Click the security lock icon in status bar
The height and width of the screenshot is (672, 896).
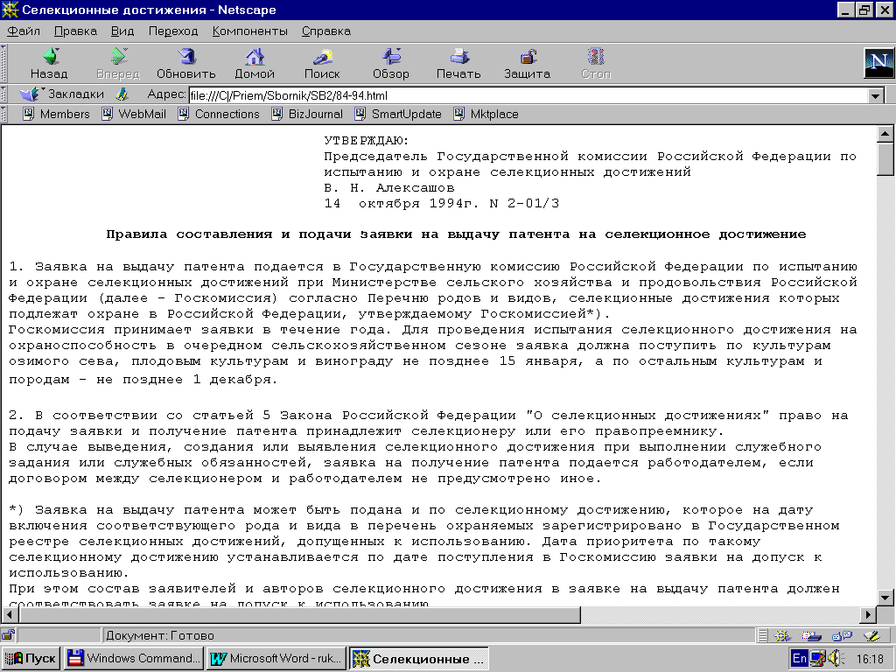(9, 635)
